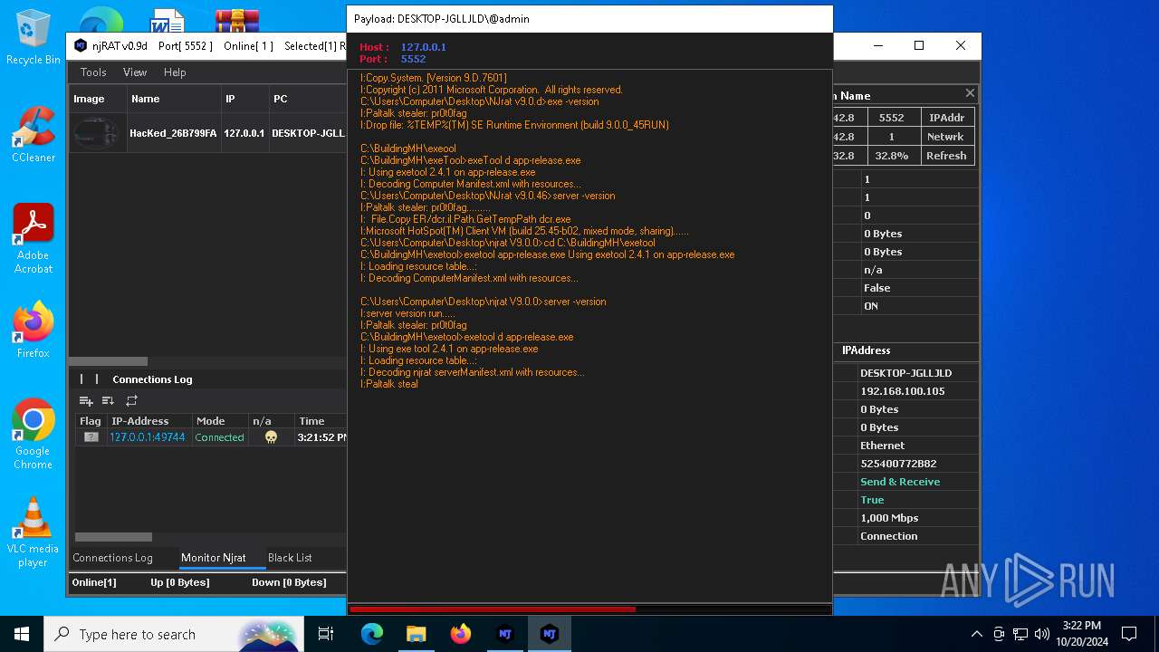Click the Online[1] status bar entry
Image resolution: width=1159 pixels, height=652 pixels.
click(x=94, y=582)
